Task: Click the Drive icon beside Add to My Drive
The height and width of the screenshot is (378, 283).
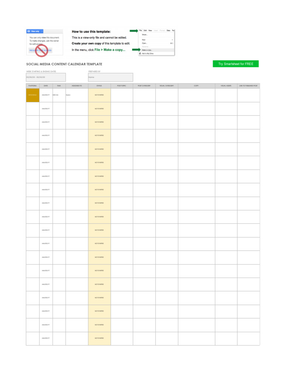Action: (x=140, y=54)
